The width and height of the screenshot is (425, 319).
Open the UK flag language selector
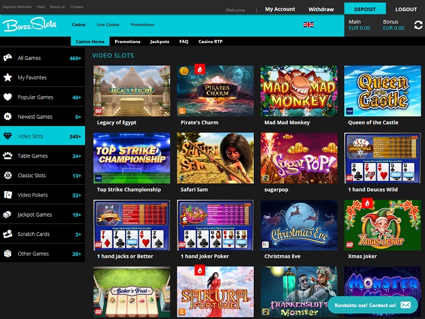(308, 24)
